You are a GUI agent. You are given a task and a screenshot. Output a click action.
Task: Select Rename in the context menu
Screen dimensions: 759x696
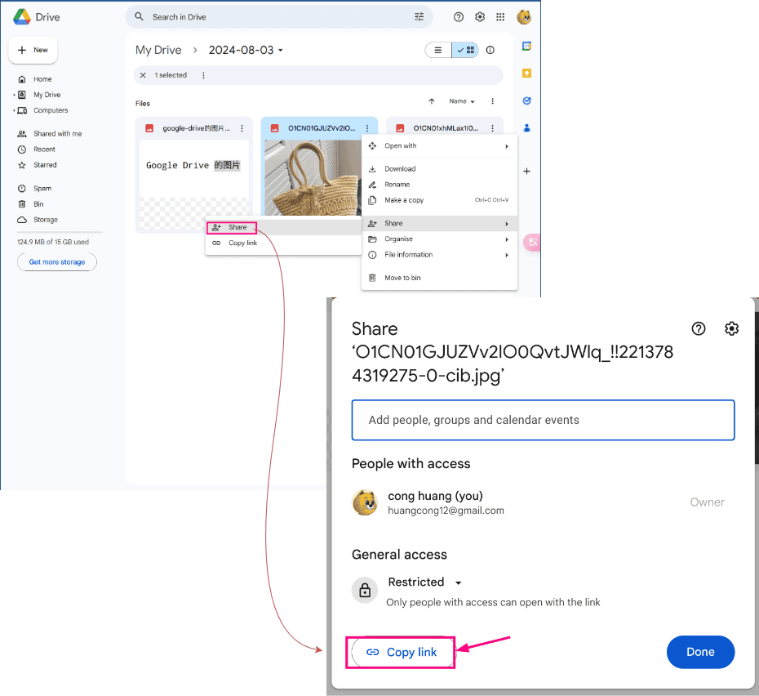click(397, 185)
